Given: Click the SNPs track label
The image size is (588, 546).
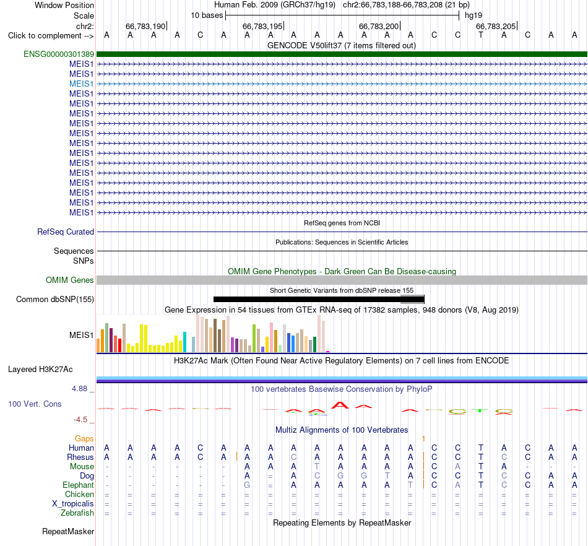Looking at the screenshot, I should point(84,261).
